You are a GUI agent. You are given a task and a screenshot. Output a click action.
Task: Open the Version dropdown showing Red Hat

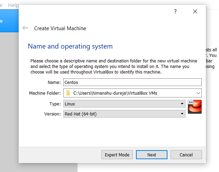tap(124, 114)
